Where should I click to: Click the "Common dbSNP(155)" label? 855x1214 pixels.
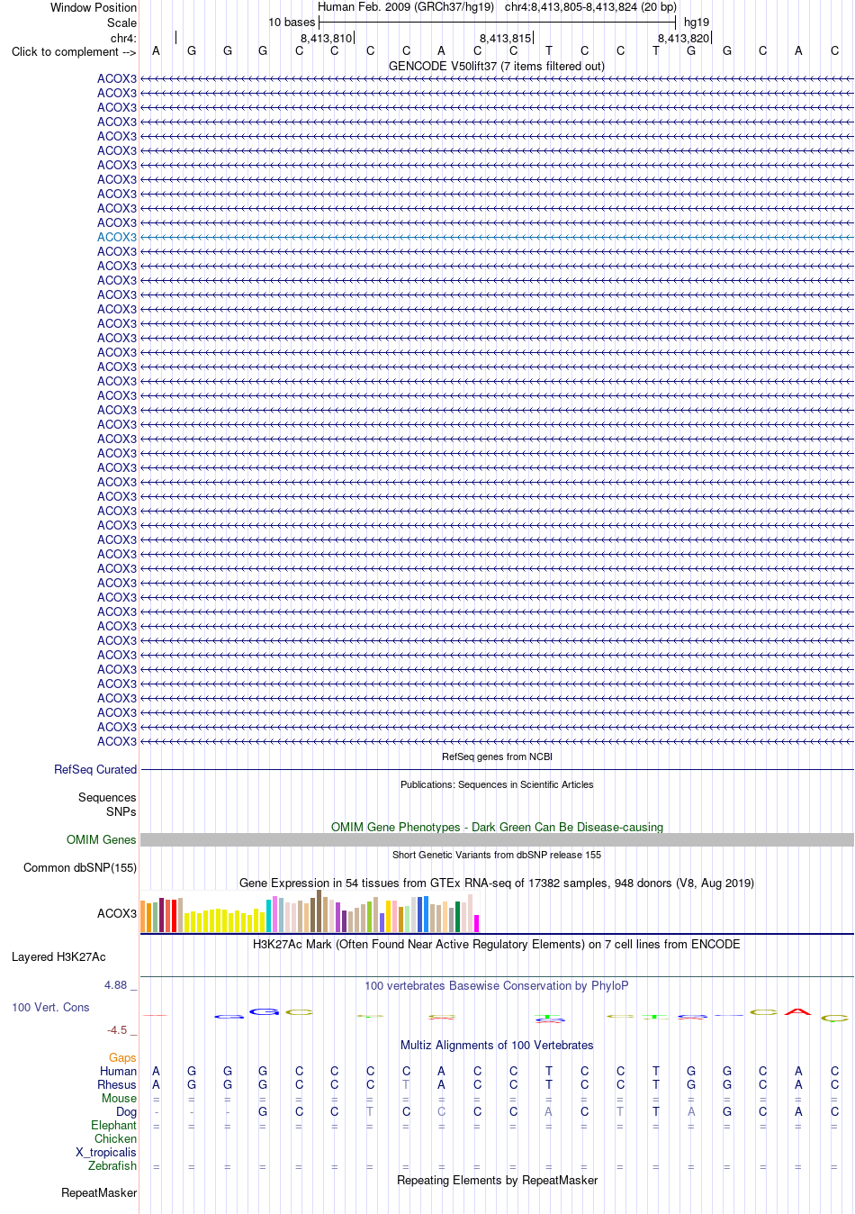[x=80, y=867]
